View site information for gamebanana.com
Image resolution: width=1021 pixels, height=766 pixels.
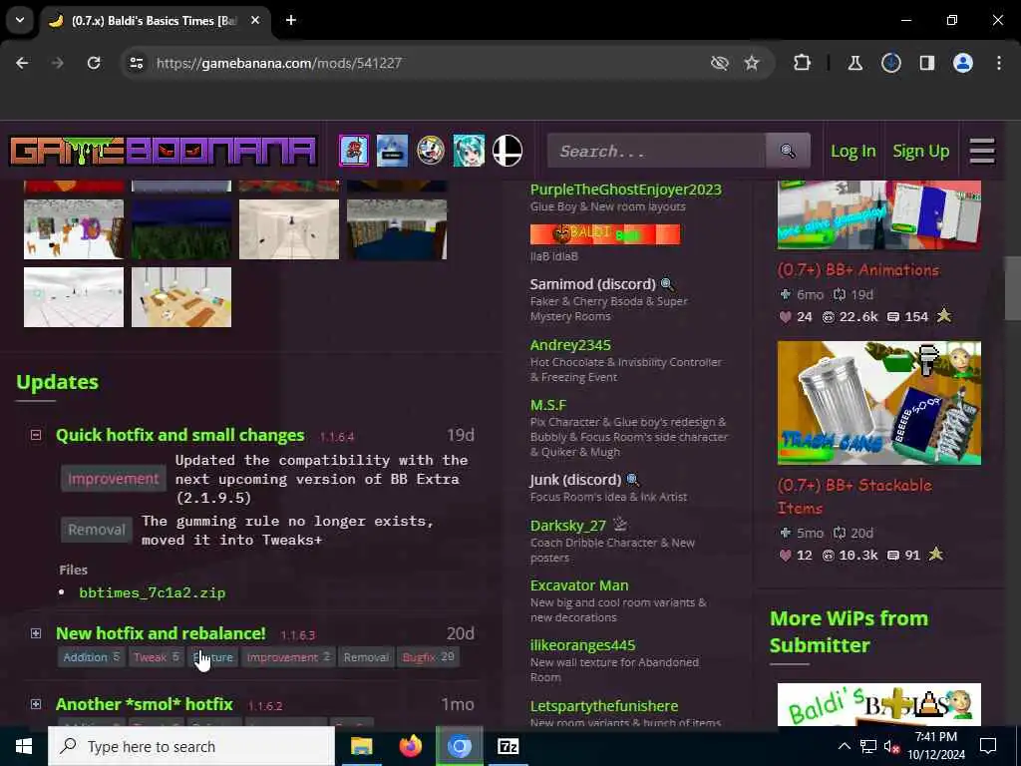click(137, 63)
